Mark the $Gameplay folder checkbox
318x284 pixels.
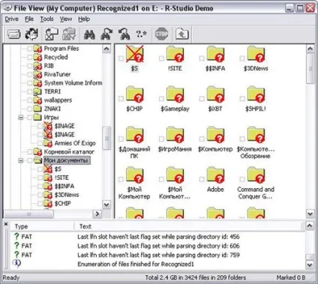coord(161,99)
